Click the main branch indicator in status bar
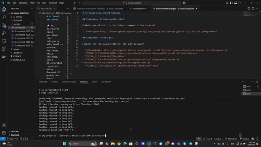 (10, 139)
